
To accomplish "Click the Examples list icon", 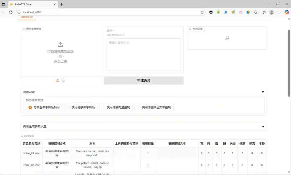I will coord(22,136).
